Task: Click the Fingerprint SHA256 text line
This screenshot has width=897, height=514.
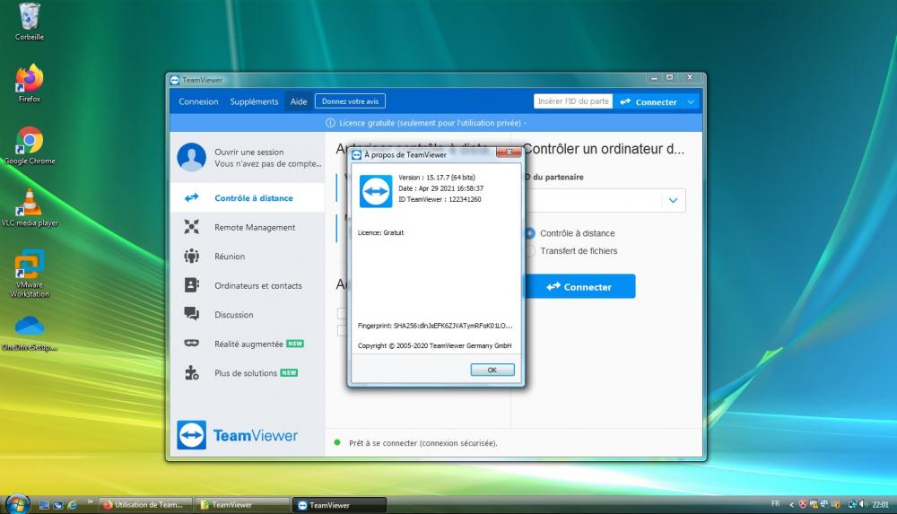Action: [435, 326]
